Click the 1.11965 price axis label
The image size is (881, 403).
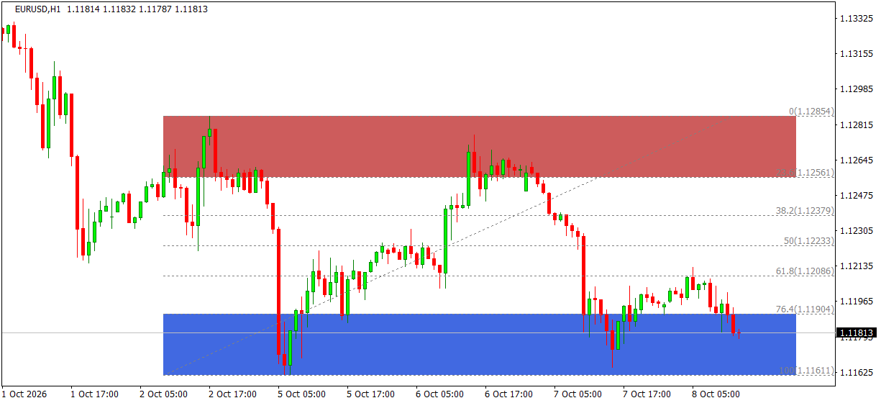pos(856,302)
